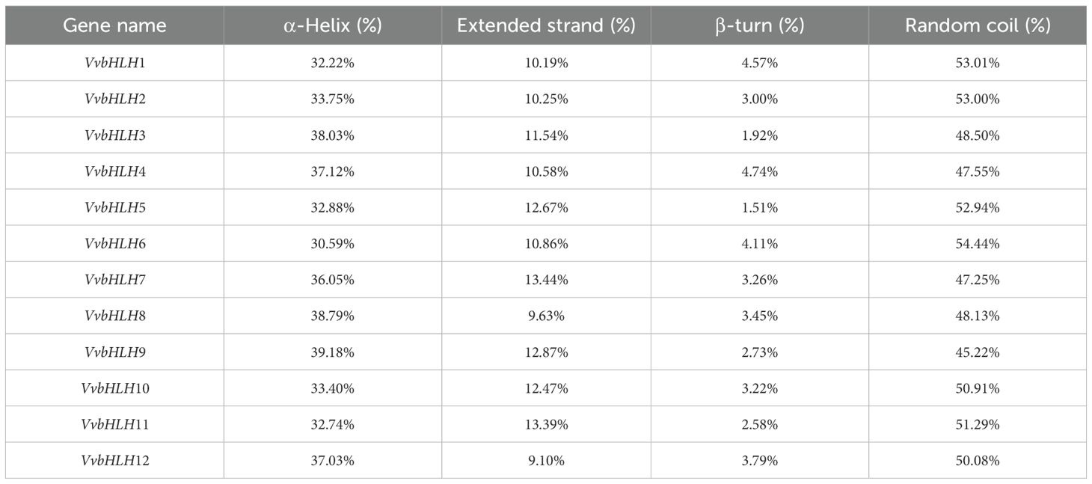
Task: Select the 51.29% random coil value
Action: coord(978,424)
